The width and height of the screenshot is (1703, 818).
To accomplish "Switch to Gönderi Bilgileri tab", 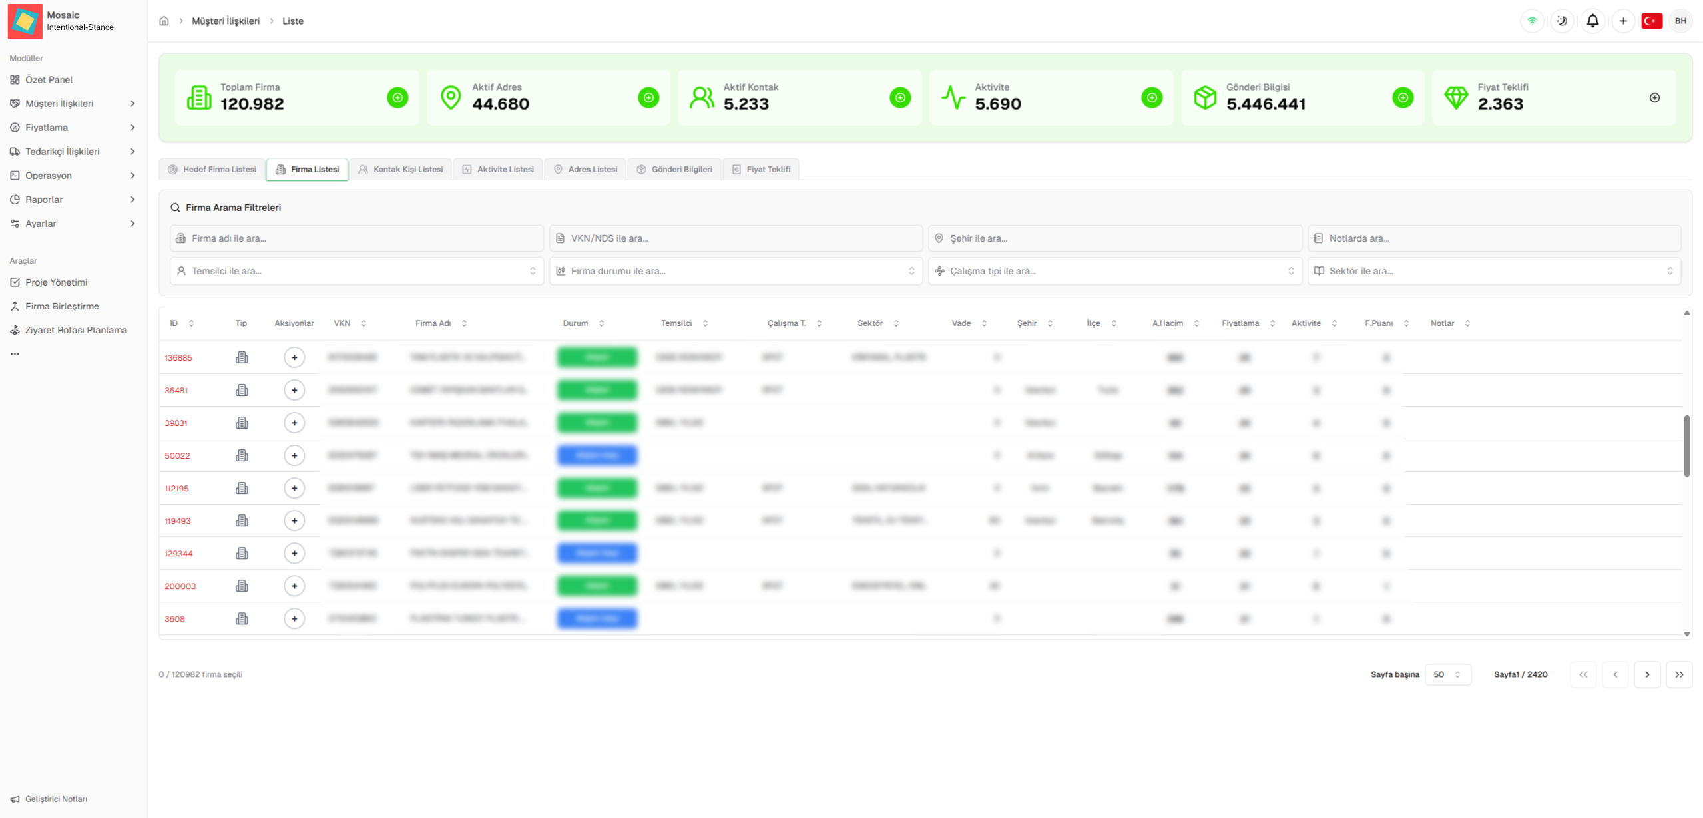I will 674,169.
